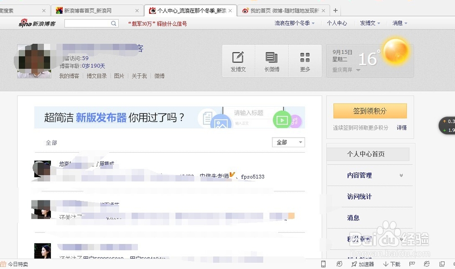This screenshot has width=455, height=269.
Task: Click the document icon in the banner
Action: (x=207, y=118)
